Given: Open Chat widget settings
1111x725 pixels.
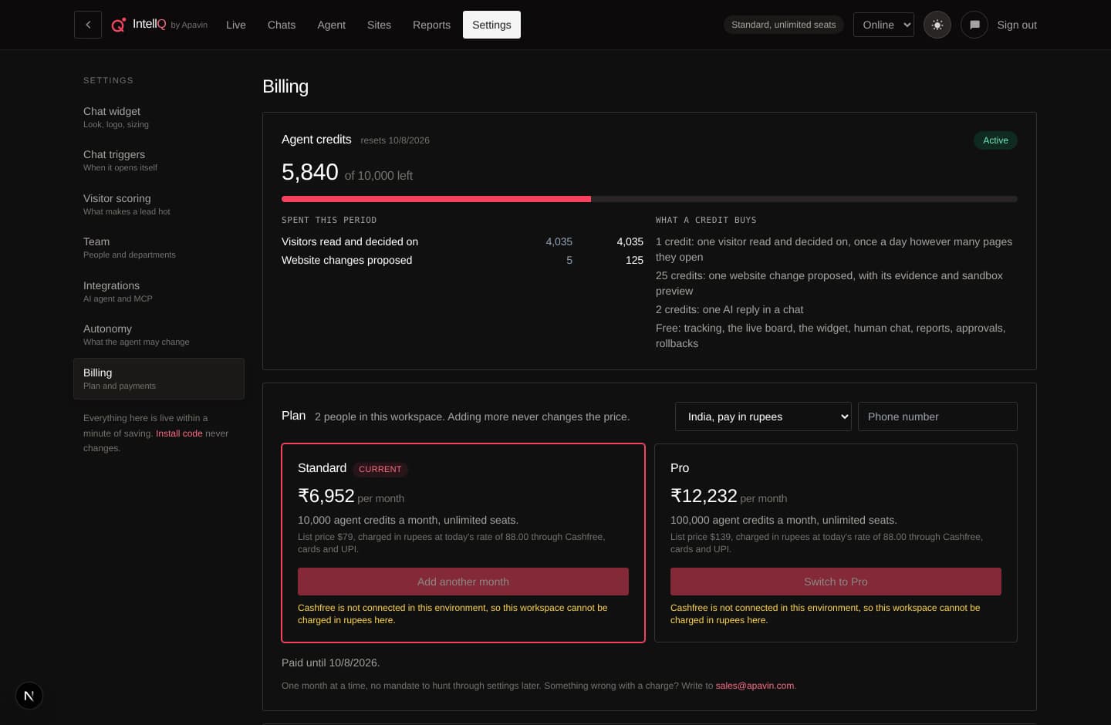Looking at the screenshot, I should (x=159, y=117).
